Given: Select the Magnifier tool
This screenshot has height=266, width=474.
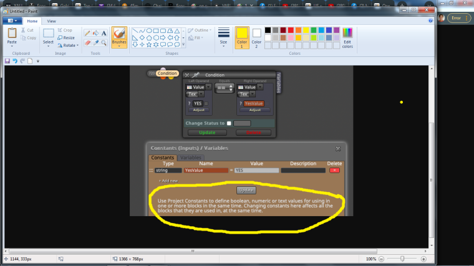Looking at the screenshot, I should [104, 42].
